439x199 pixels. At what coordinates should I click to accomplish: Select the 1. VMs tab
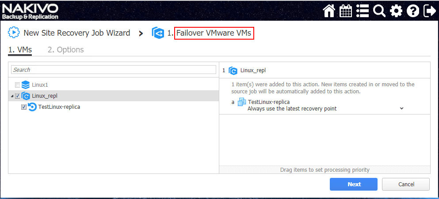[x=20, y=50]
